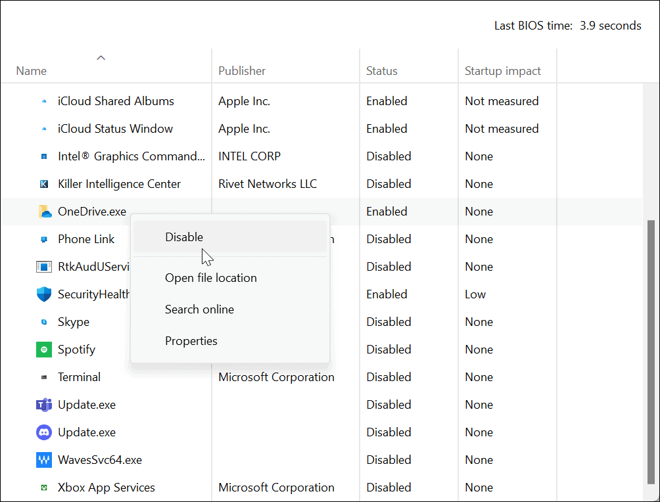Select the Terminal app icon
Viewport: 660px width, 502px height.
pos(43,377)
